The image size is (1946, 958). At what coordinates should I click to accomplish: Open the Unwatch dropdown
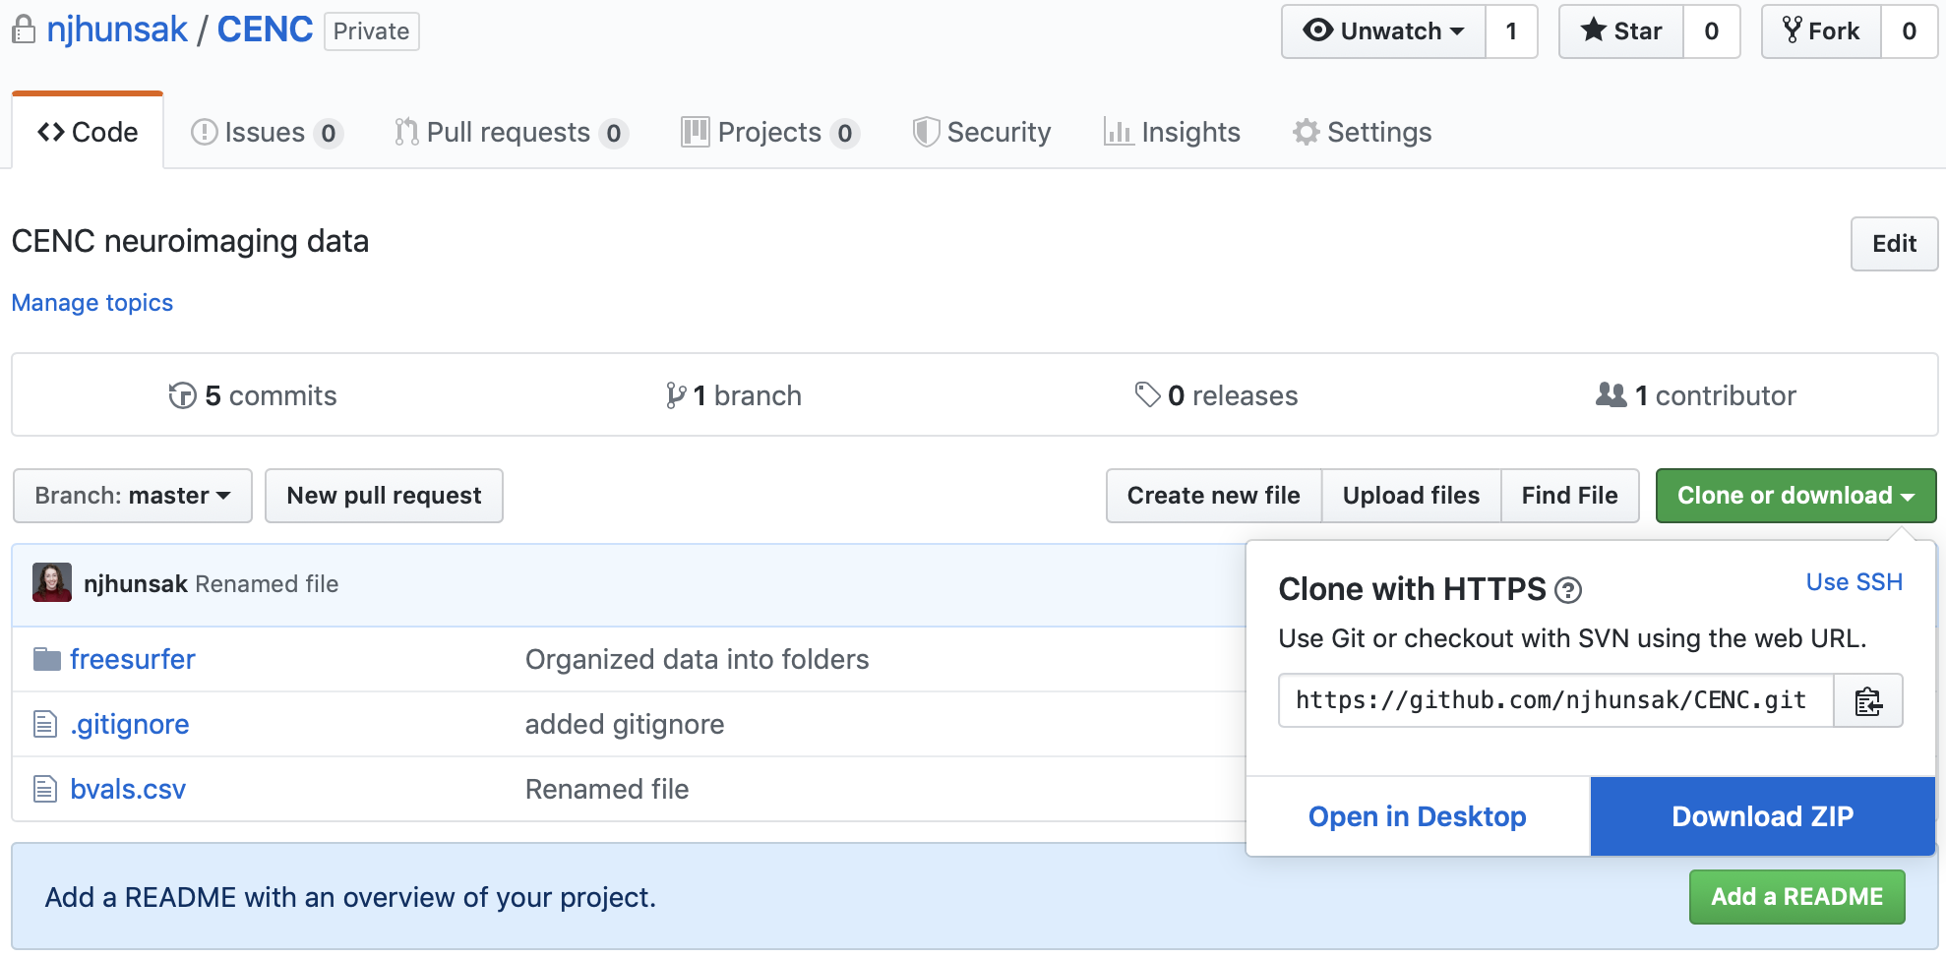tap(1383, 31)
